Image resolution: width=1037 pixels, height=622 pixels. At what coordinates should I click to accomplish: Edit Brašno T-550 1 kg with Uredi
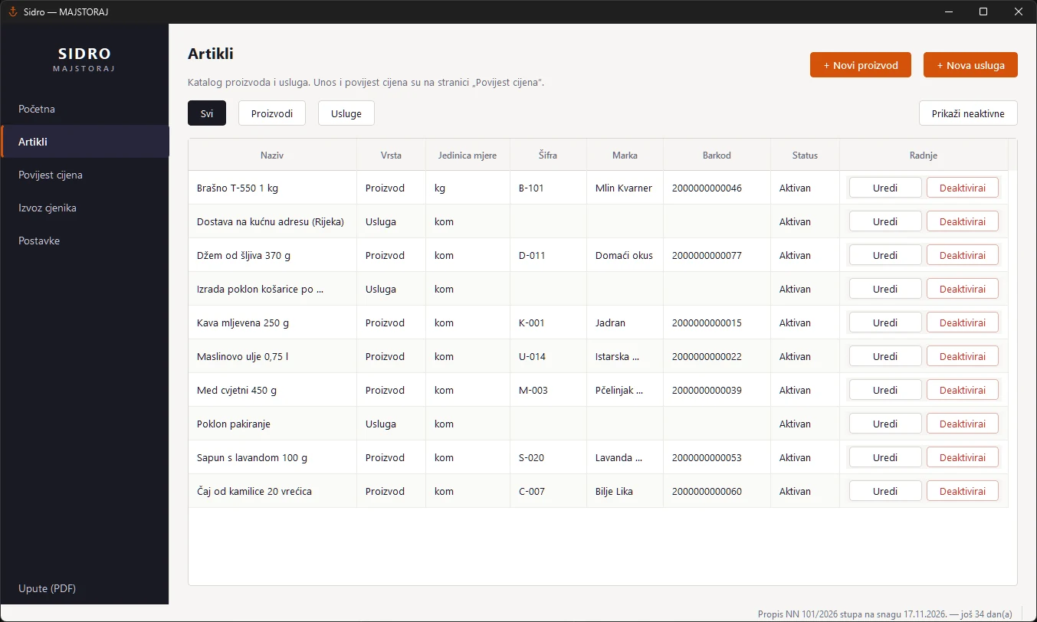[x=885, y=188]
